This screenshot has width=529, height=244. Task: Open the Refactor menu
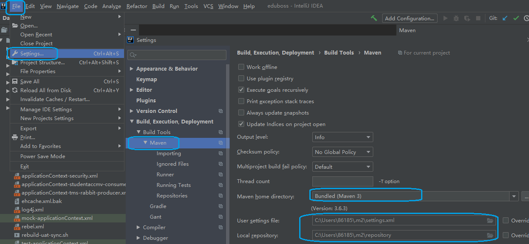(x=137, y=6)
